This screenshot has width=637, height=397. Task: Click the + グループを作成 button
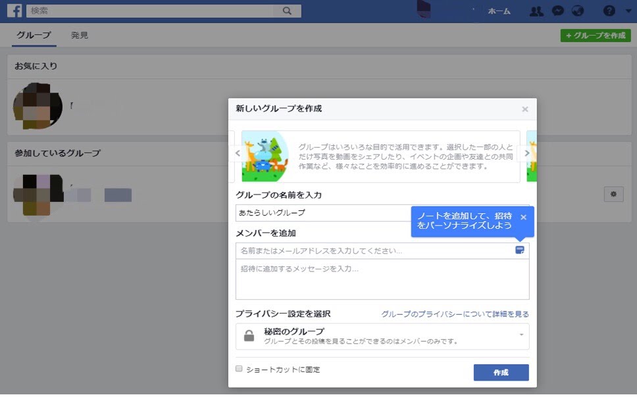click(x=596, y=35)
